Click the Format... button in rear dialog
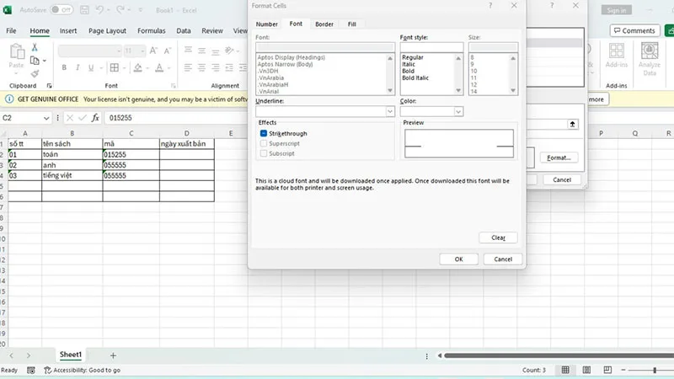Viewport: 674px width, 379px height. pos(559,157)
